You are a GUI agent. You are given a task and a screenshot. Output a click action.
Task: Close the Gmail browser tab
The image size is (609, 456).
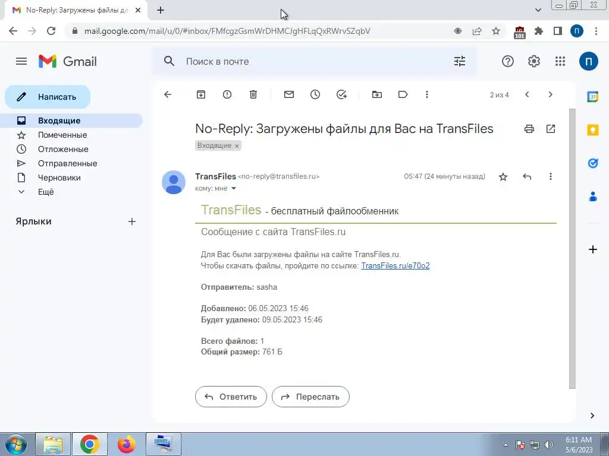[138, 11]
